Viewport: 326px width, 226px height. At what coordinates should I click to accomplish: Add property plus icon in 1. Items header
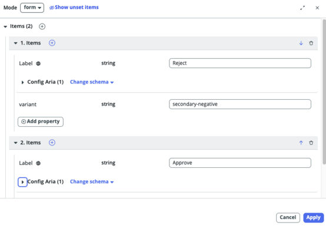tap(52, 43)
